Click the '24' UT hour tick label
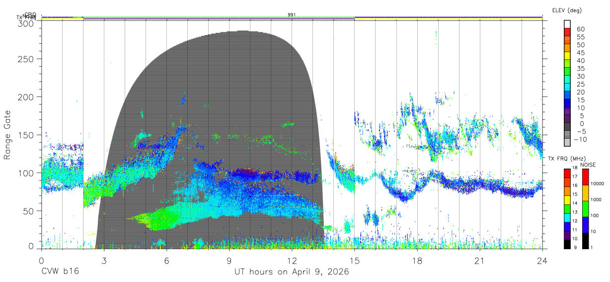Image resolution: width=610 pixels, height=282 pixels. (x=542, y=261)
